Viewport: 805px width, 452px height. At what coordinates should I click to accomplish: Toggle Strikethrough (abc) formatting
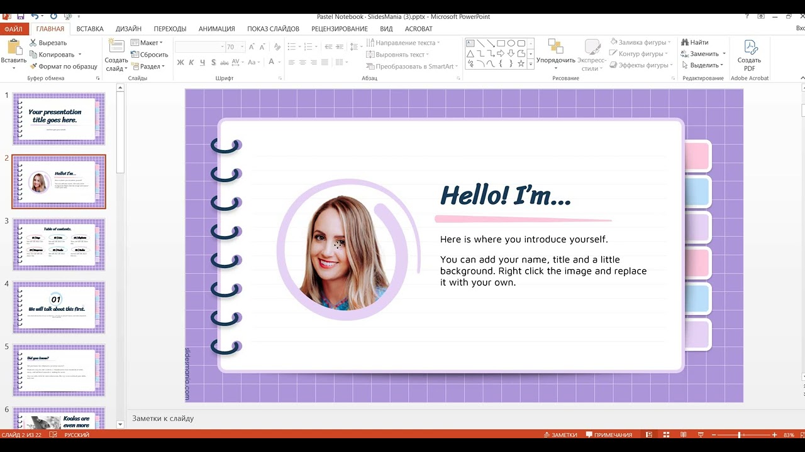[224, 62]
